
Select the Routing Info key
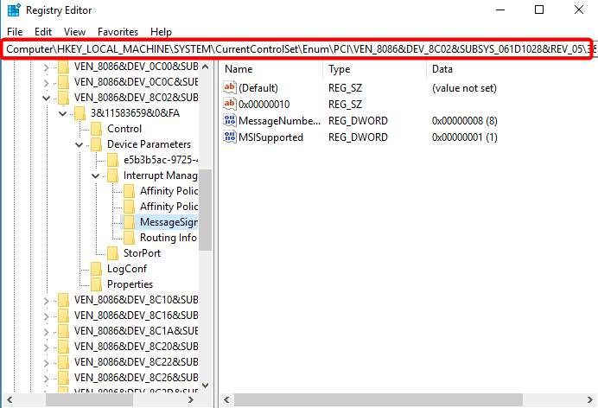168,238
